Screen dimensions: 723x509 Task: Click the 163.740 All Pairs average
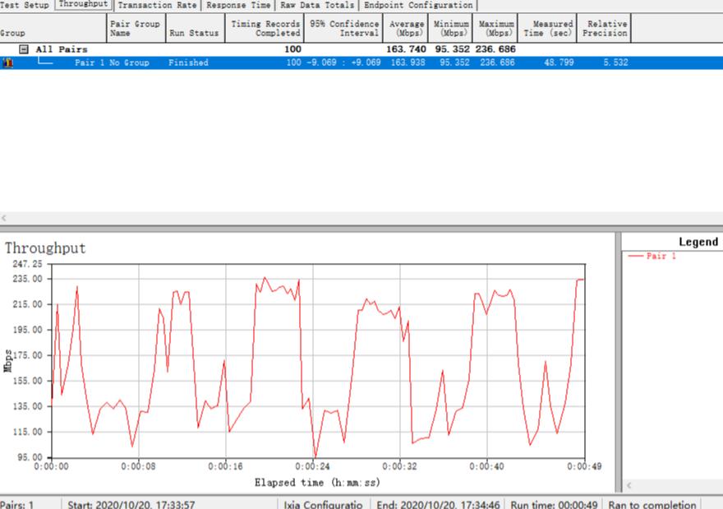[406, 49]
